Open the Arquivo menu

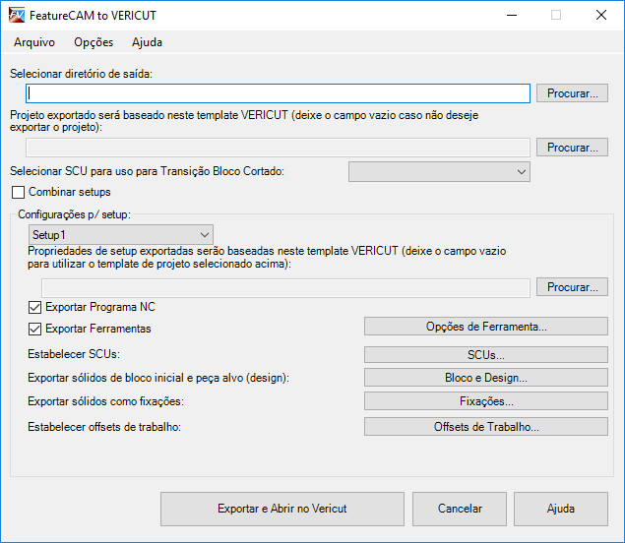(34, 42)
